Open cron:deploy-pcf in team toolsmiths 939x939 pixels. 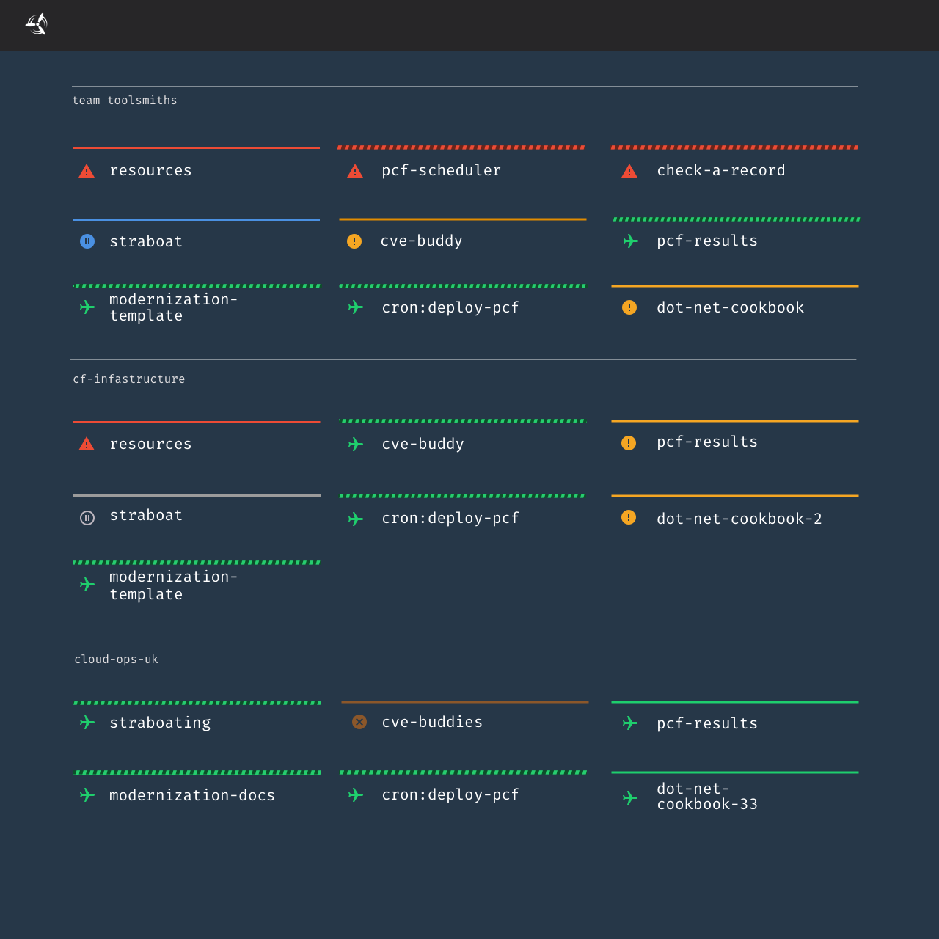pyautogui.click(x=450, y=307)
